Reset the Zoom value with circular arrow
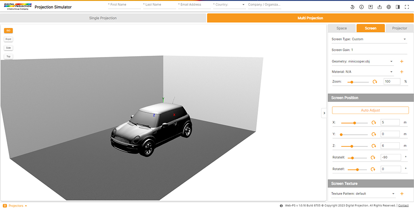 tap(375, 82)
